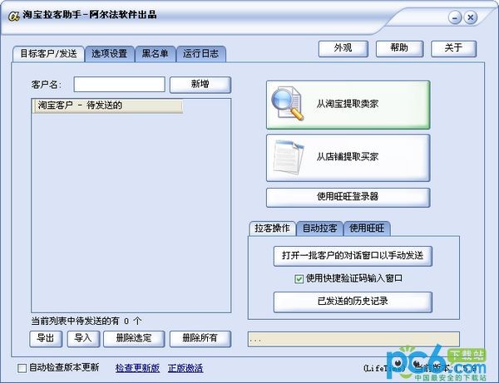Click the 导入 button
This screenshot has height=383, width=499.
pos(83,338)
